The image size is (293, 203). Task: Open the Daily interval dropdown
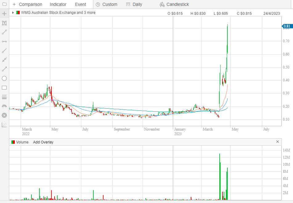(134, 4)
